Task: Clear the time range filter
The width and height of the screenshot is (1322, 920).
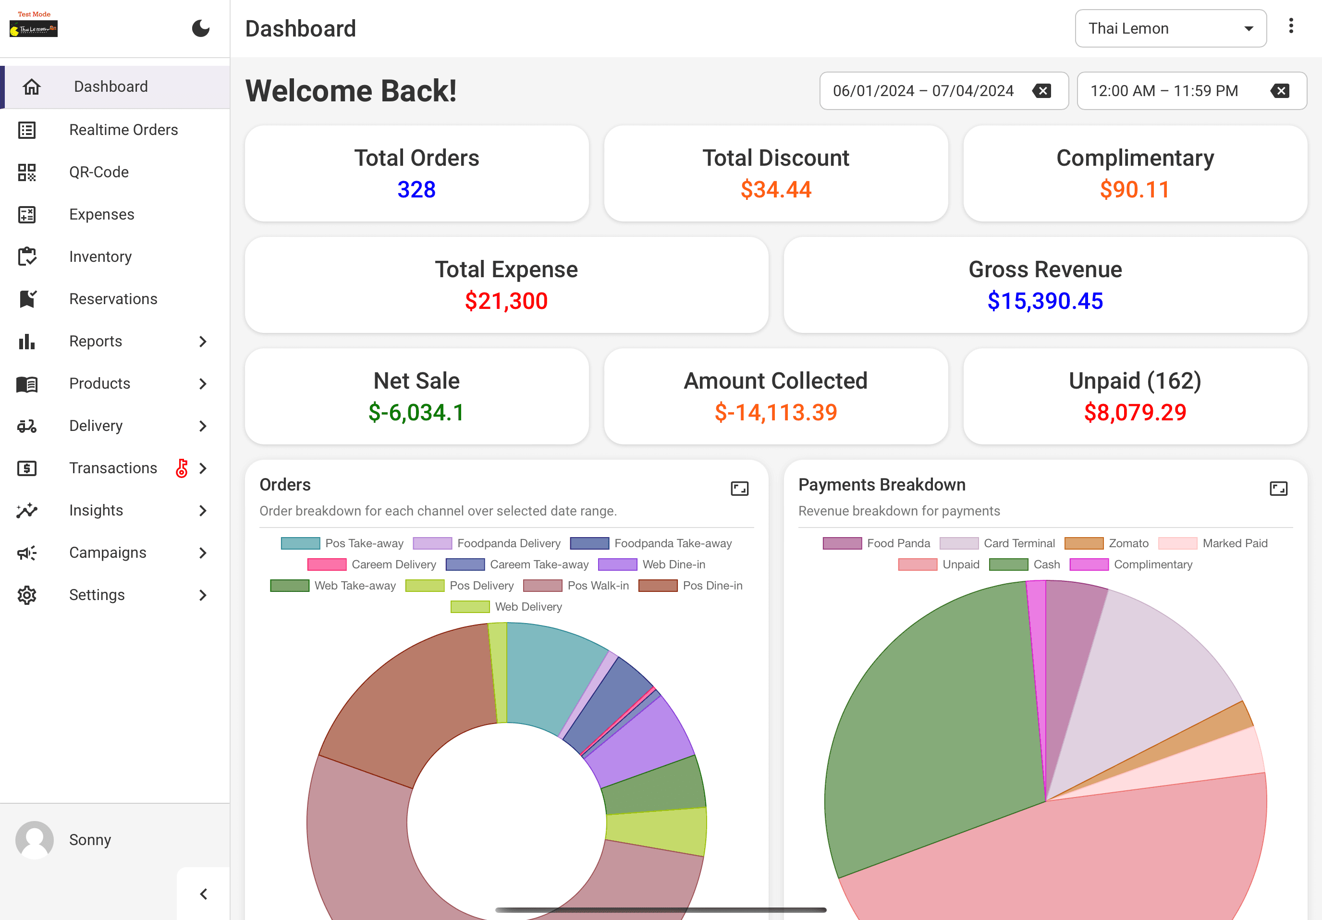Action: tap(1280, 90)
